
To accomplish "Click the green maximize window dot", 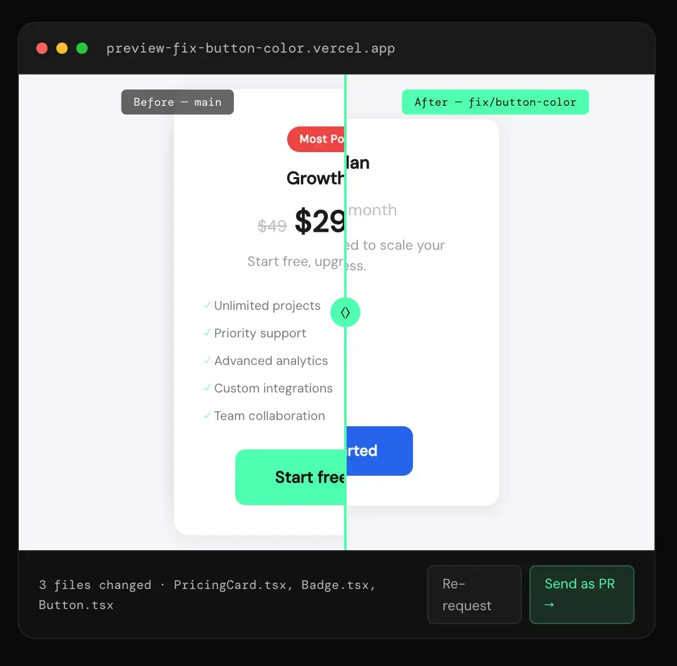I will [x=82, y=48].
